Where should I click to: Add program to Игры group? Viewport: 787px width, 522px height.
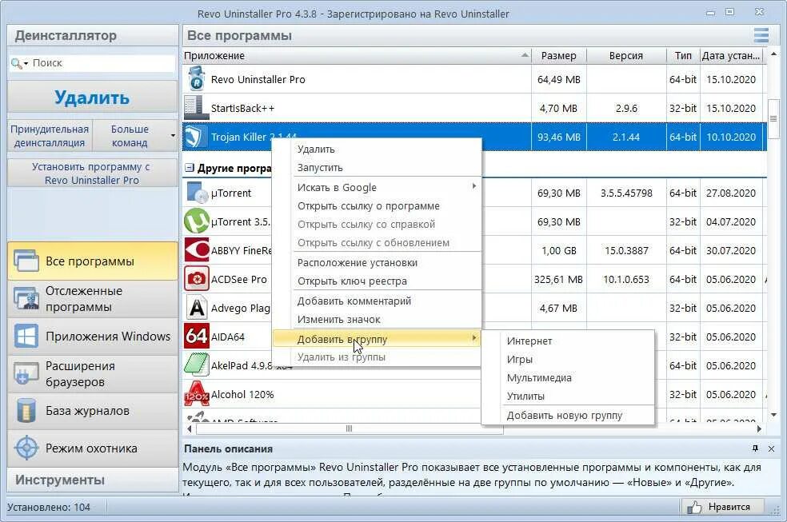520,359
